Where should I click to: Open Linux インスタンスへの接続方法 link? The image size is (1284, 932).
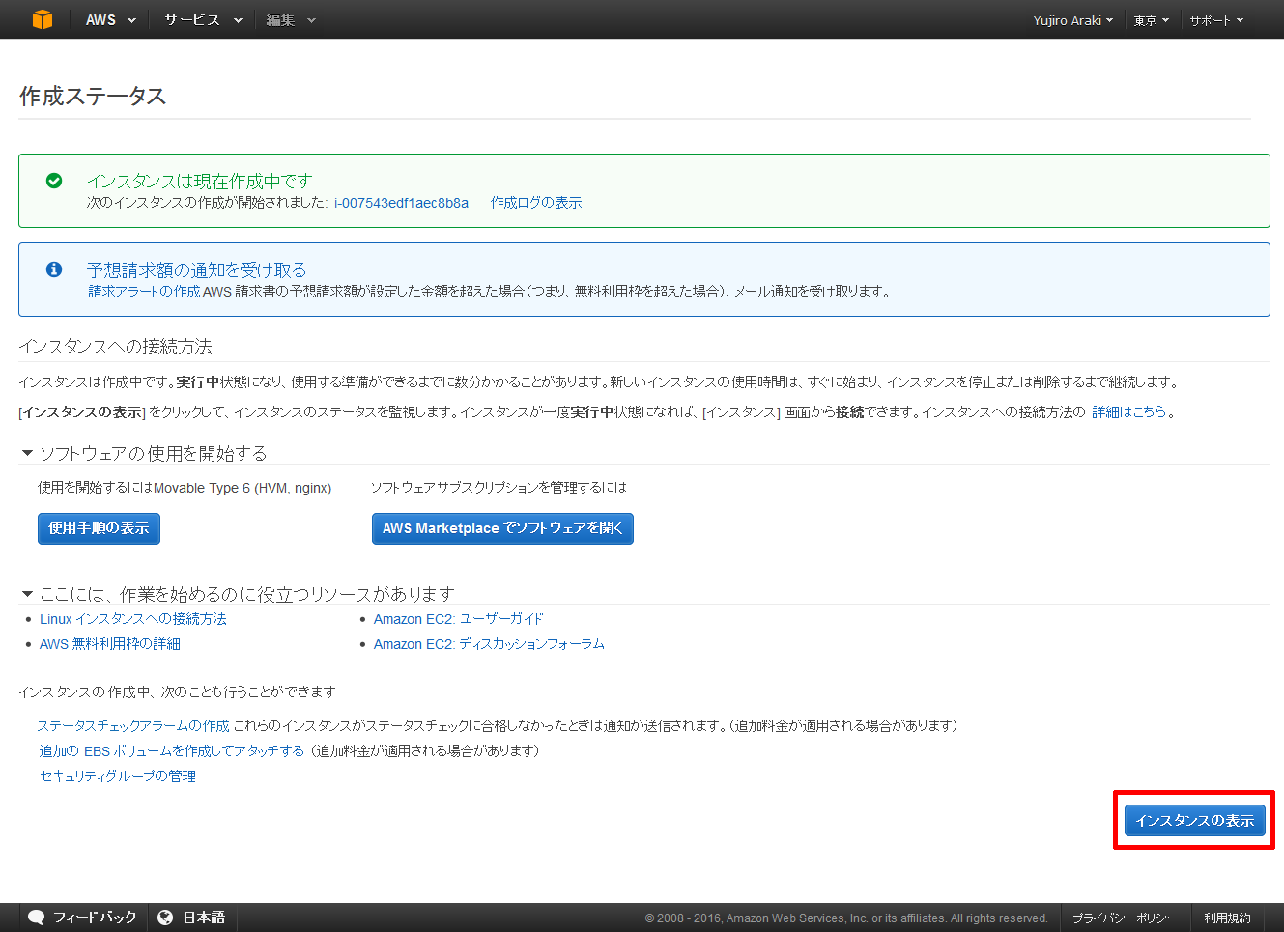pyautogui.click(x=133, y=619)
